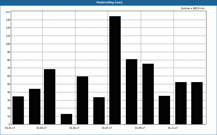Viewport: 217px width, 135px height.
Task: Click the mm unit label above axis
Action: tap(8, 12)
